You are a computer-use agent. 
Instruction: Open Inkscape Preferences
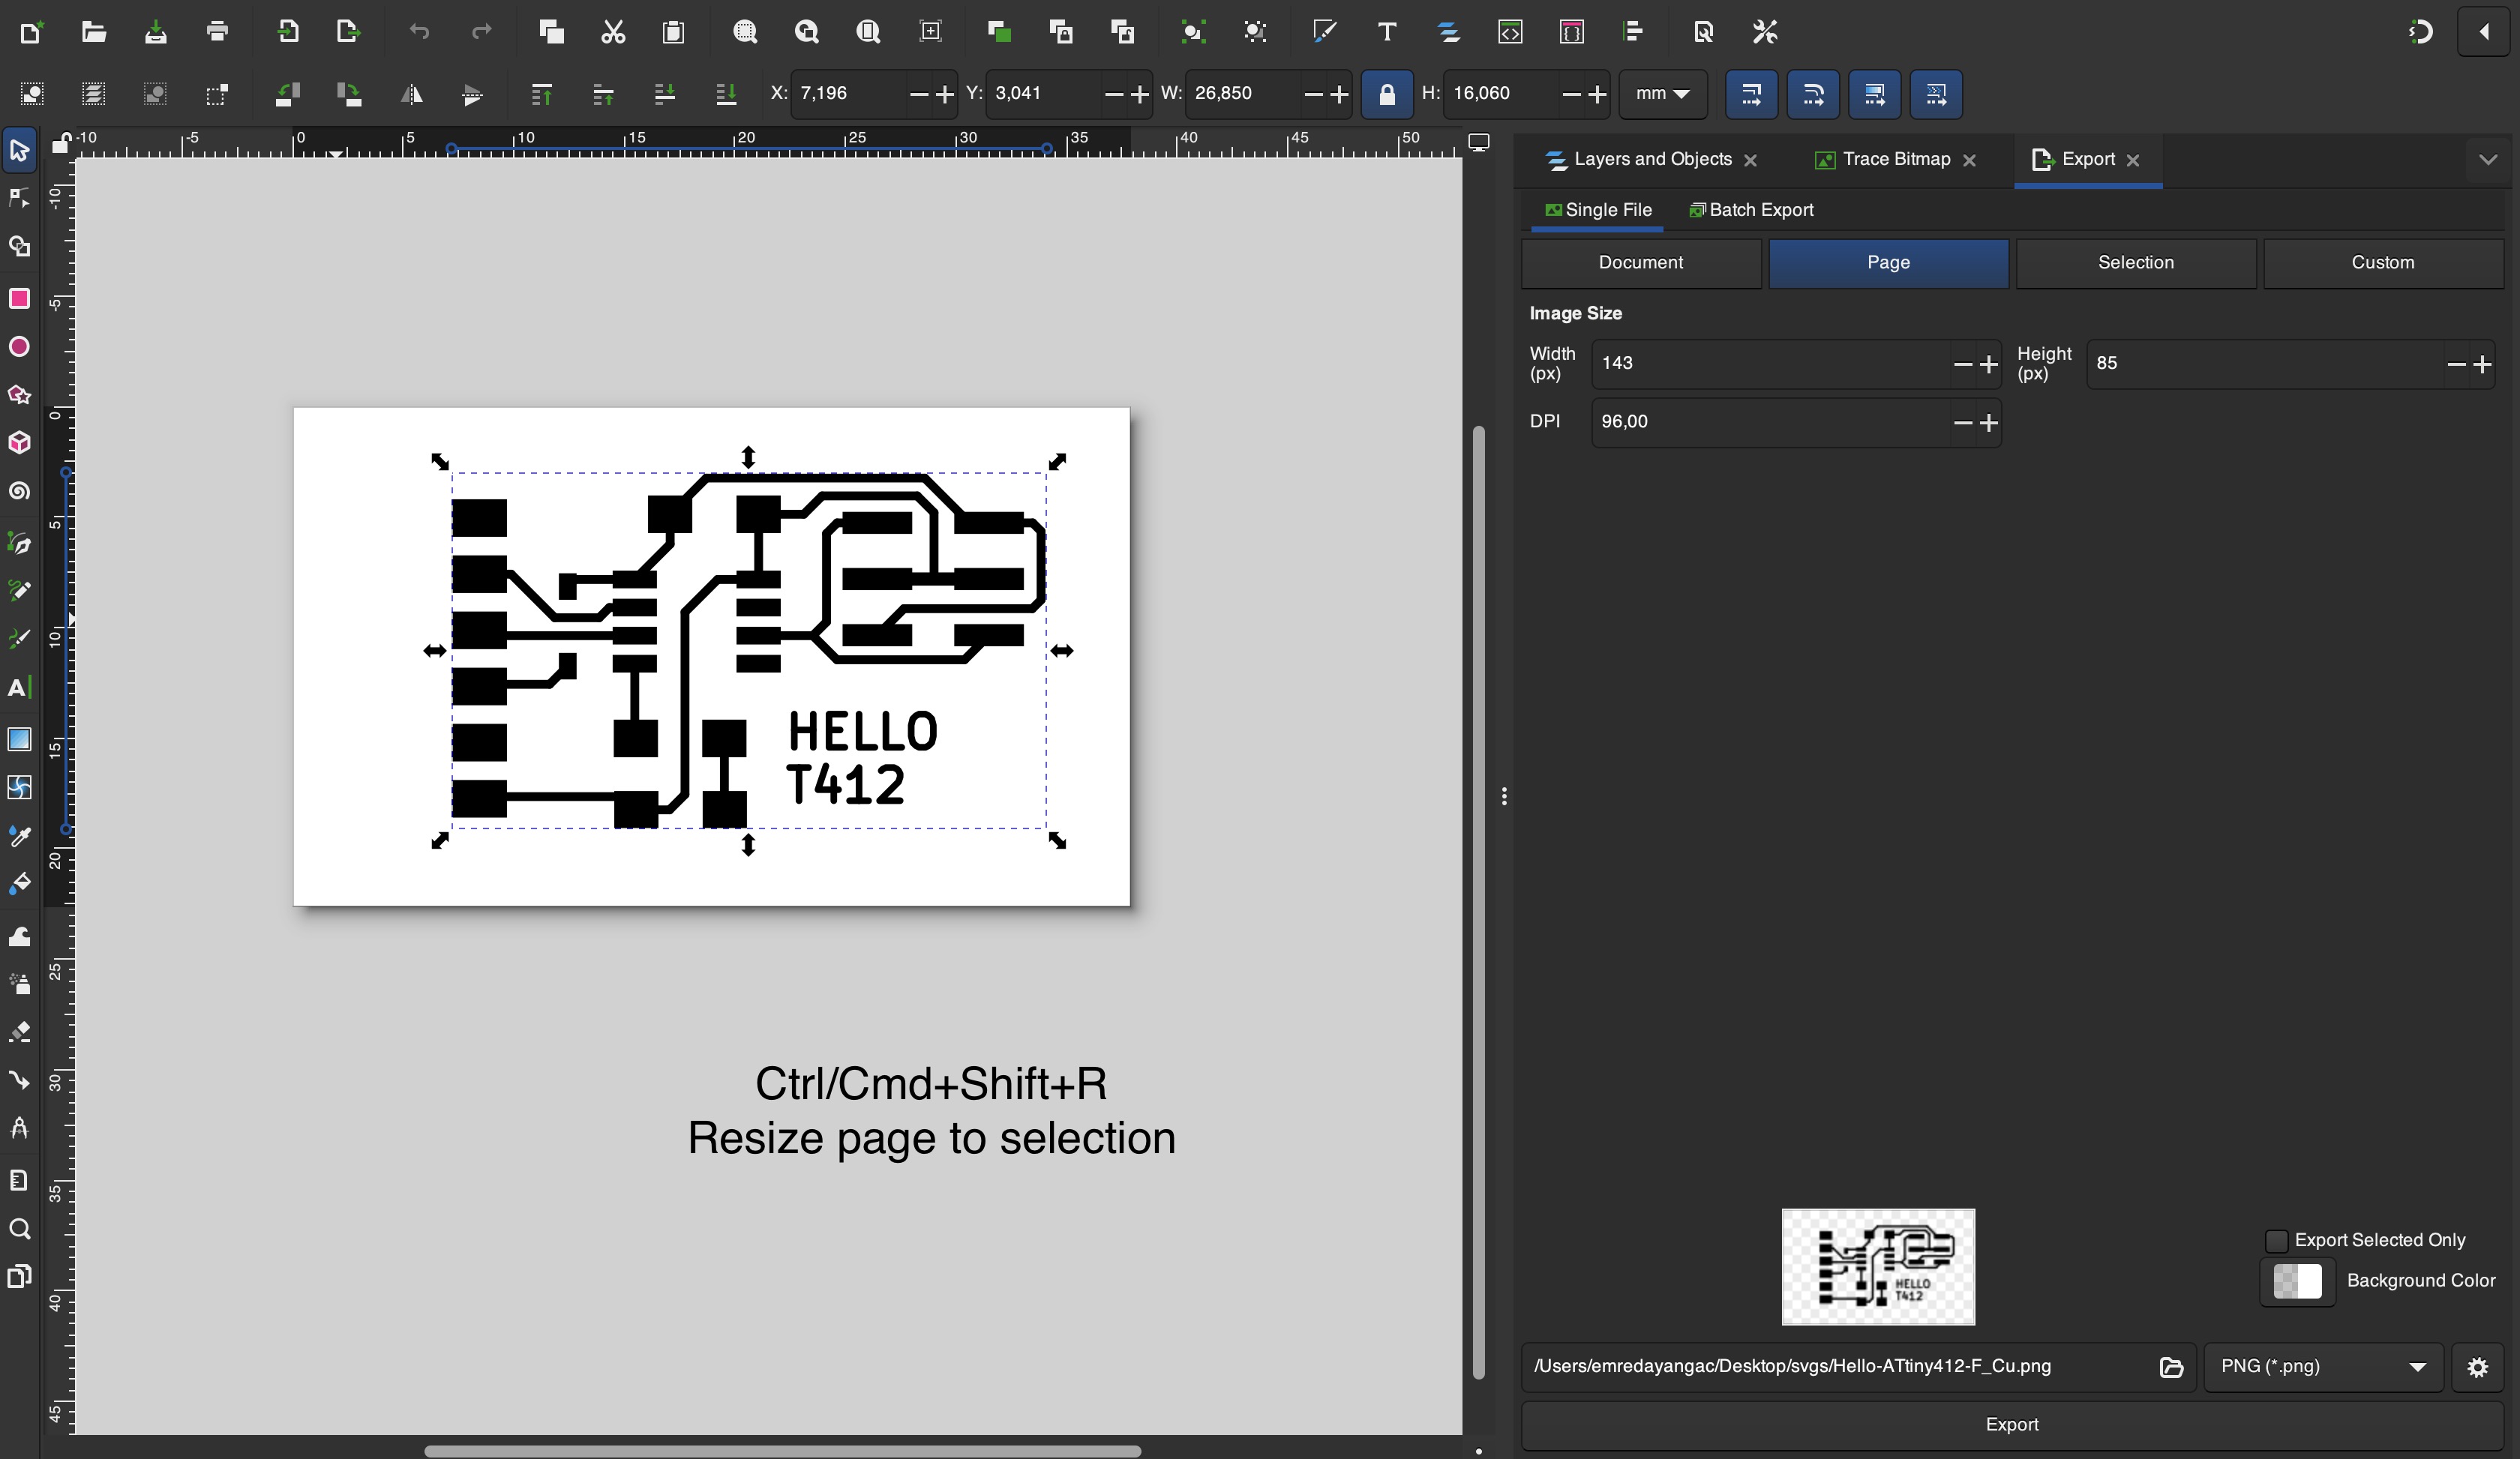[x=1764, y=31]
